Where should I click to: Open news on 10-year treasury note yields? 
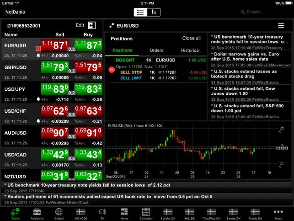click(x=250, y=42)
